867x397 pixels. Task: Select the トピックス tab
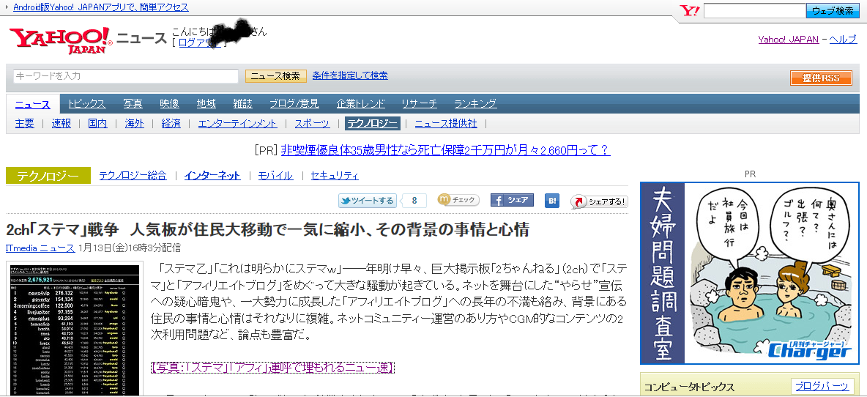pyautogui.click(x=87, y=103)
